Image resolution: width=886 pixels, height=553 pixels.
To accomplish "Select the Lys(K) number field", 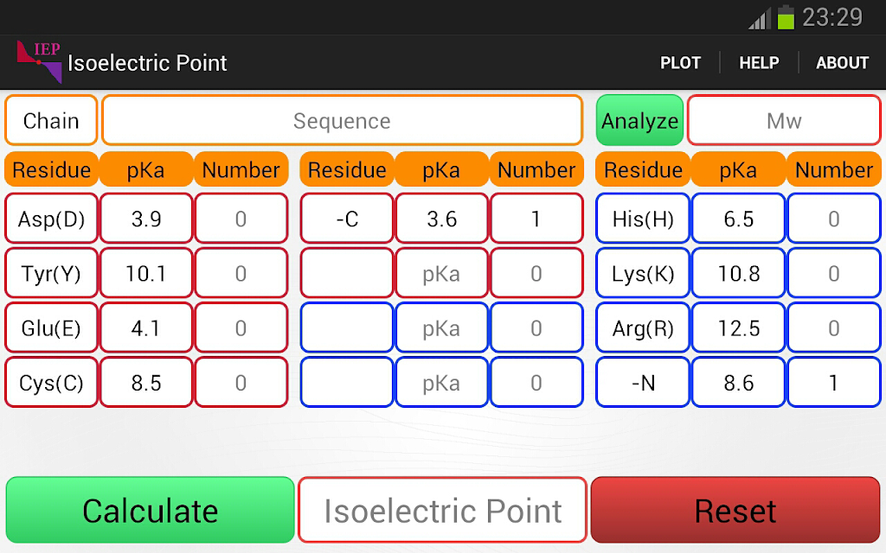I will [x=833, y=273].
